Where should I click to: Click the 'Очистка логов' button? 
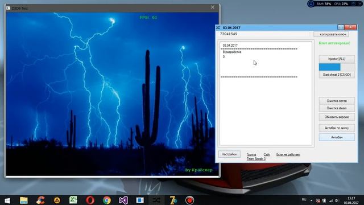pos(337,101)
